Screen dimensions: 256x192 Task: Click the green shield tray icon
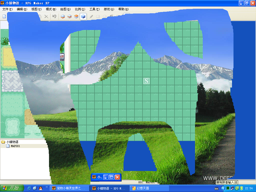pos(241,188)
